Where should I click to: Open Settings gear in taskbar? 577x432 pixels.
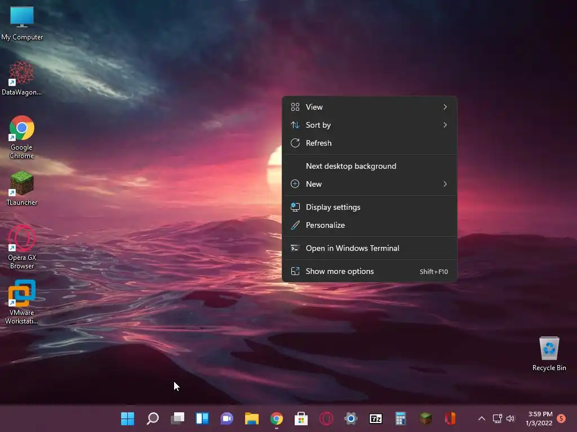[x=350, y=418]
